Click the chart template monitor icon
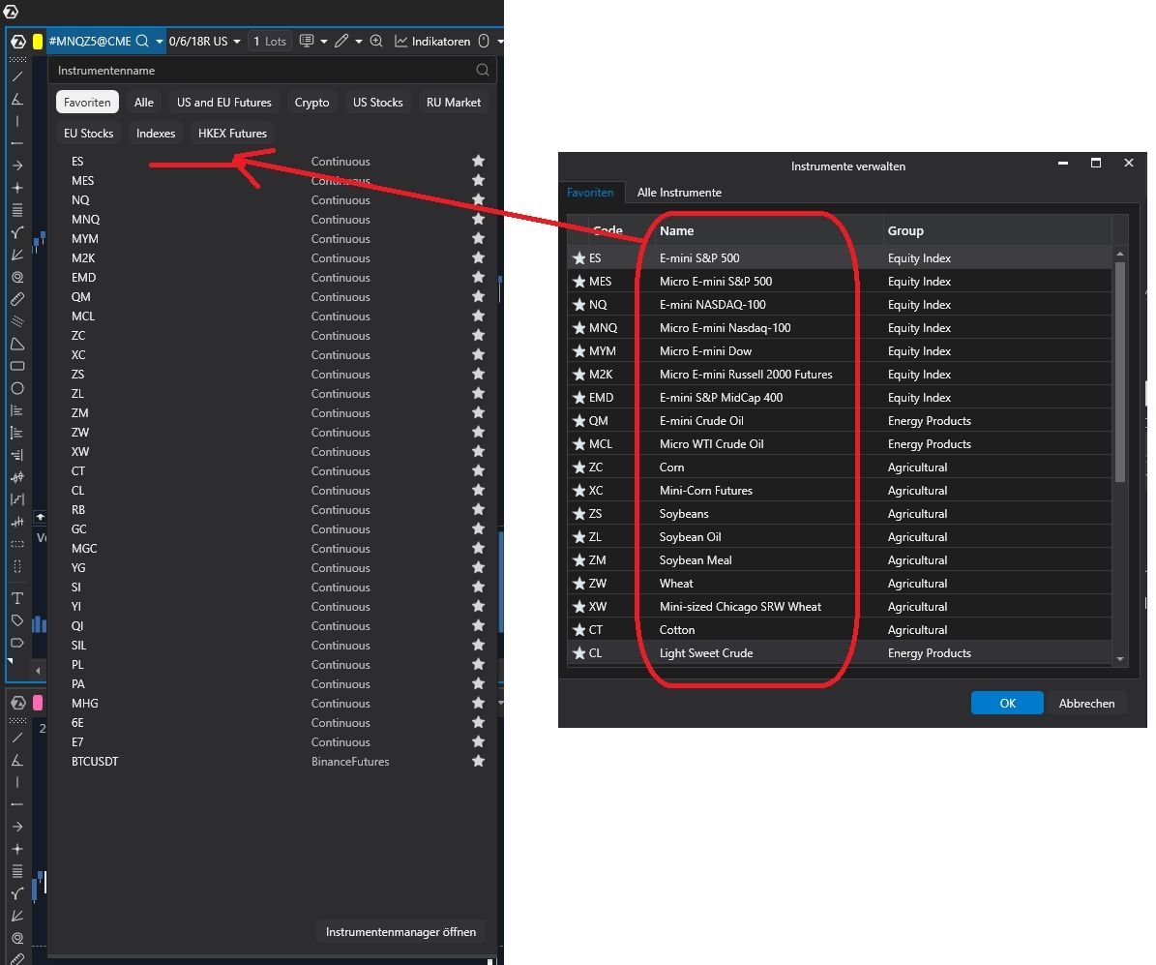 tap(307, 42)
